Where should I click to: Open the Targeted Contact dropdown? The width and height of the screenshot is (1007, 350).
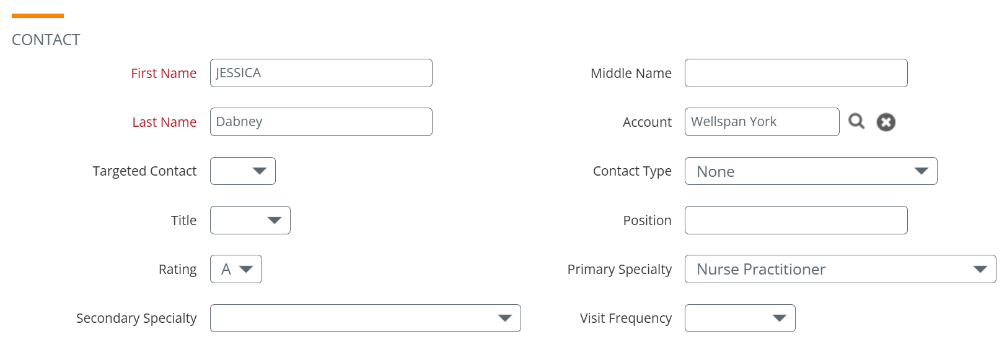pyautogui.click(x=243, y=171)
